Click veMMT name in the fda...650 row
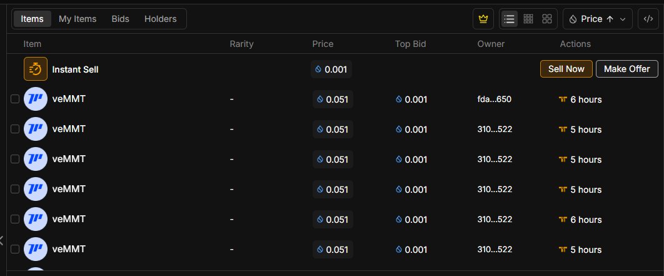 (69, 99)
